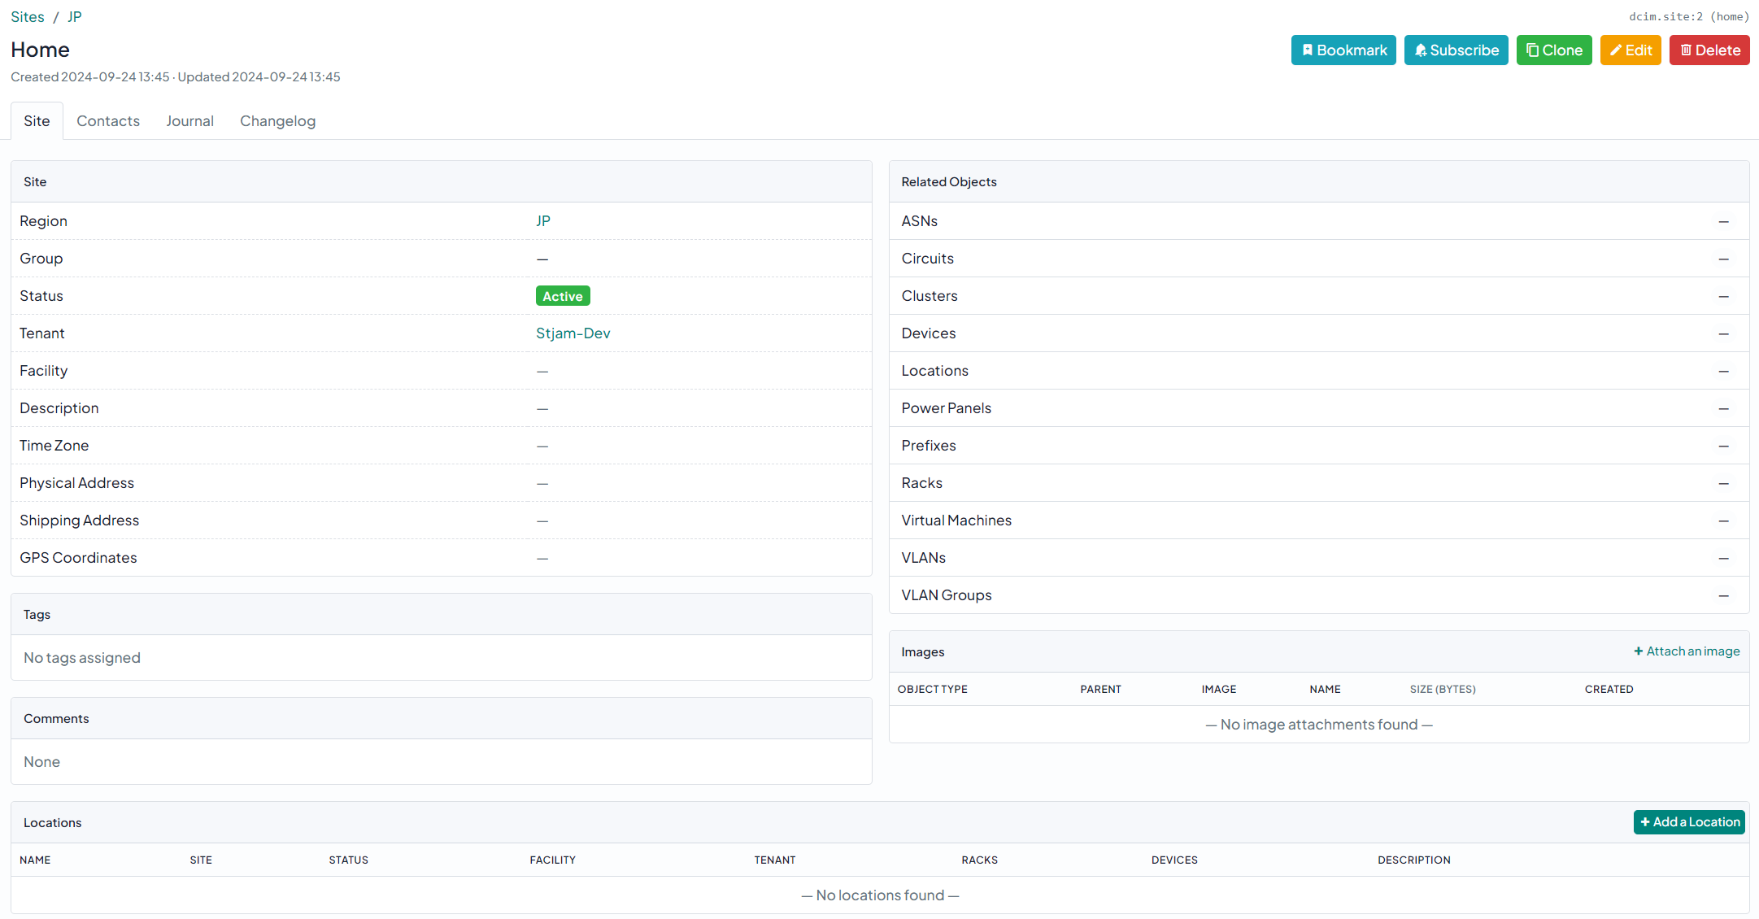Click the plus Attach an image link
The height and width of the screenshot is (919, 1759).
tap(1687, 651)
